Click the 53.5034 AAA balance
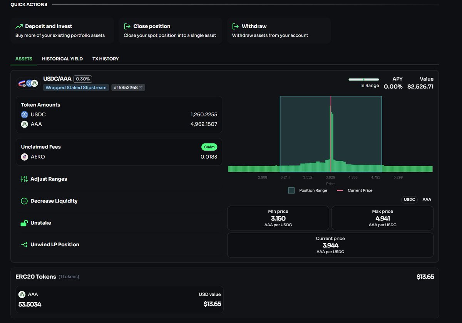Image resolution: width=462 pixels, height=323 pixels. 30,304
